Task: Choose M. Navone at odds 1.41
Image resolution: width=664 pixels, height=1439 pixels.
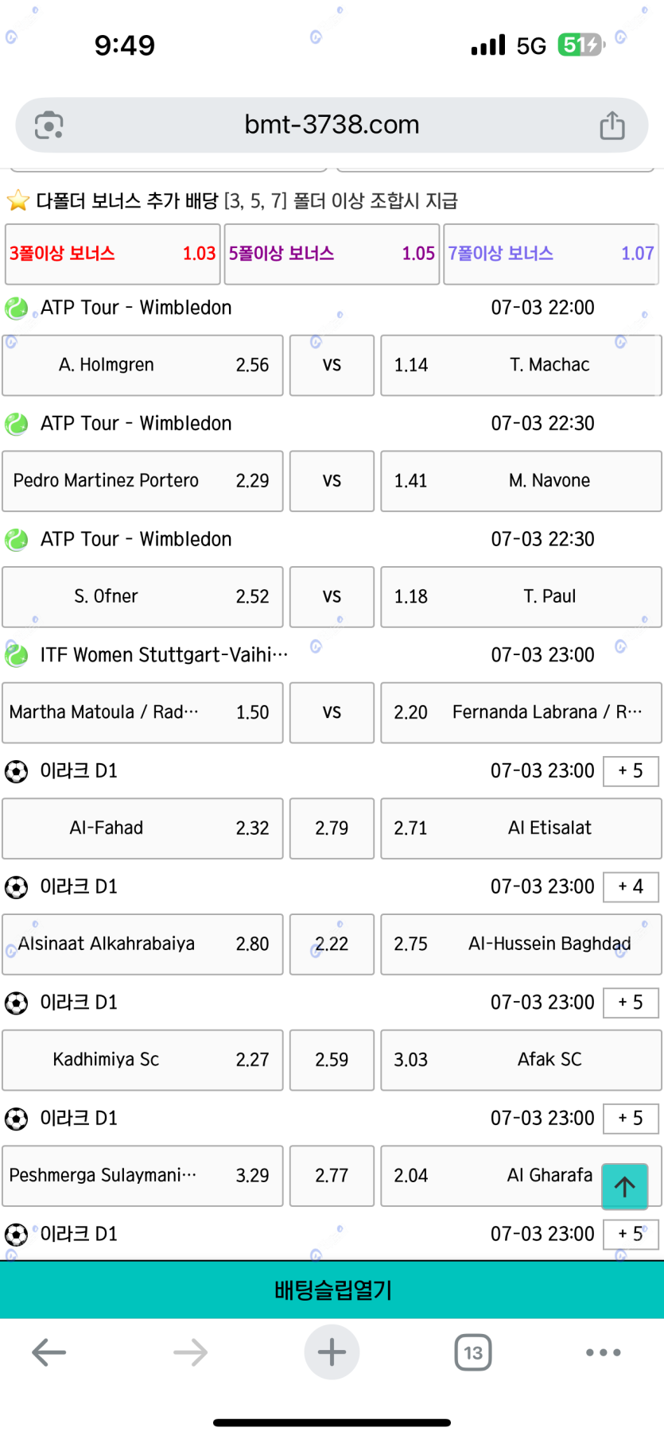Action: point(521,481)
